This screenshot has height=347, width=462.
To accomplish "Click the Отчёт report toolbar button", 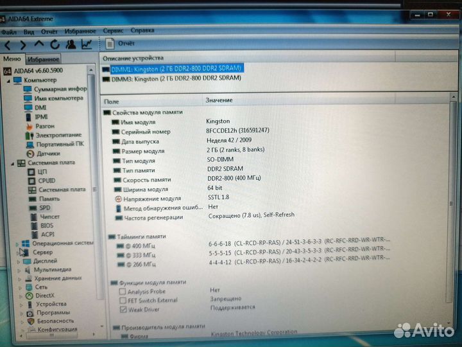I will tap(120, 44).
